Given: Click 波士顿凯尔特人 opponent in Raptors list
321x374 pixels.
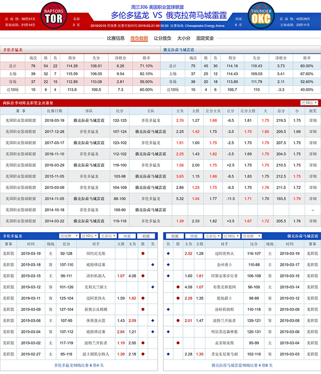Looking at the screenshot, I should [96, 354].
